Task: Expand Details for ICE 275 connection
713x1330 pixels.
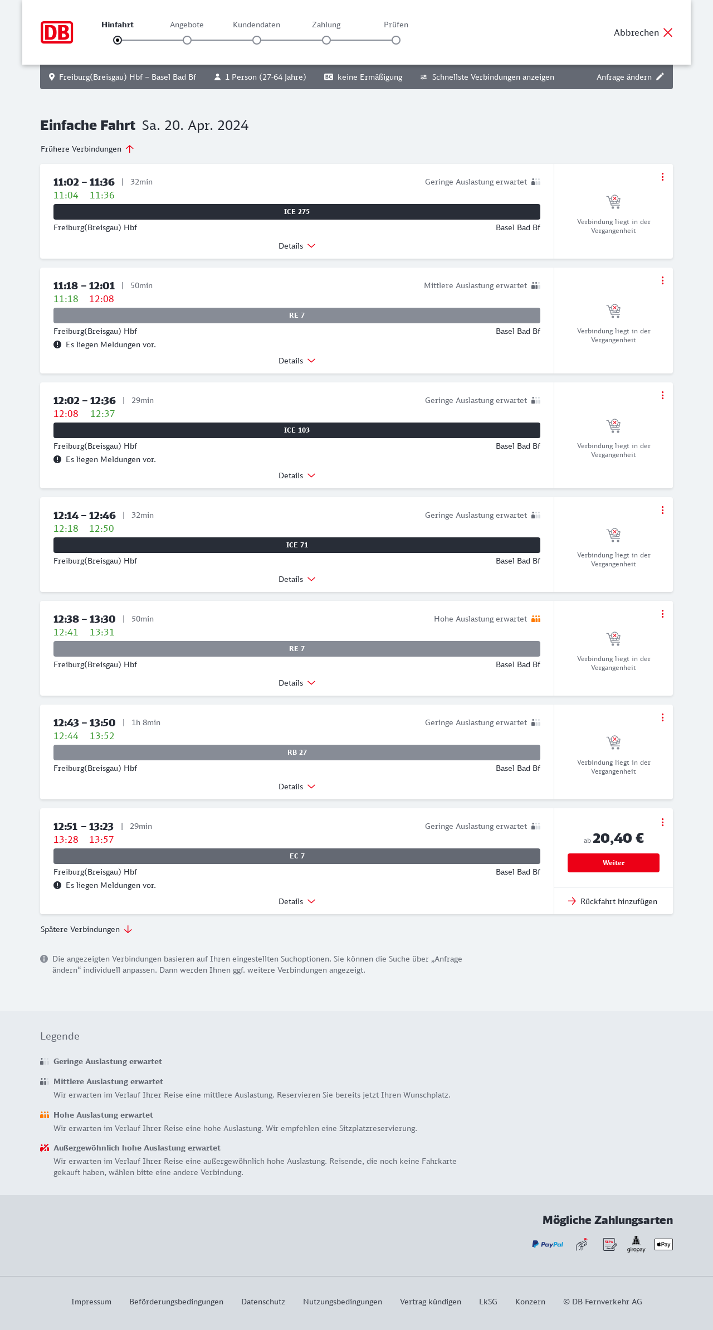Action: [297, 246]
